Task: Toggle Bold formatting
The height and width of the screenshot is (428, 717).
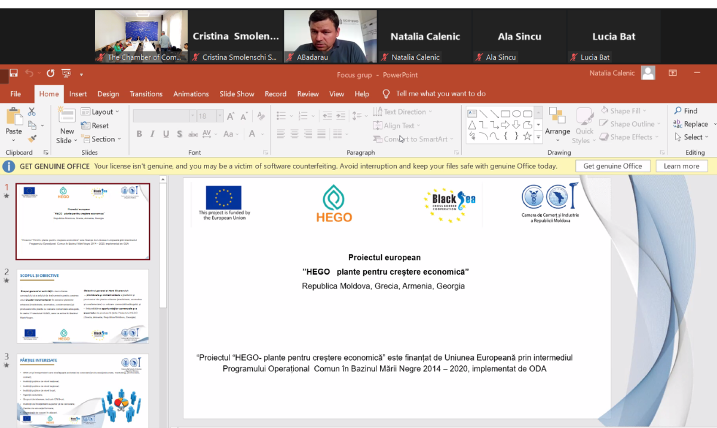Action: (x=139, y=134)
